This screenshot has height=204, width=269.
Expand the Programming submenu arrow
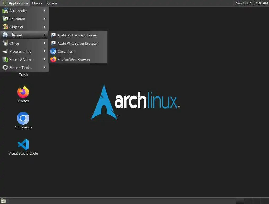45,51
